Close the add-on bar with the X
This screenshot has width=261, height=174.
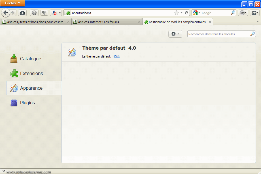pos(3,171)
